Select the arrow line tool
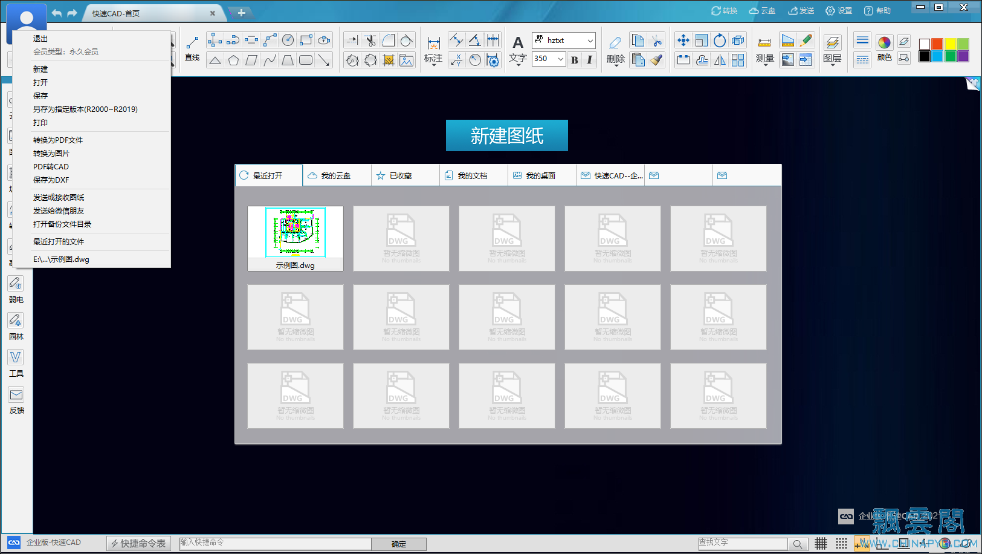982x554 pixels. [325, 60]
